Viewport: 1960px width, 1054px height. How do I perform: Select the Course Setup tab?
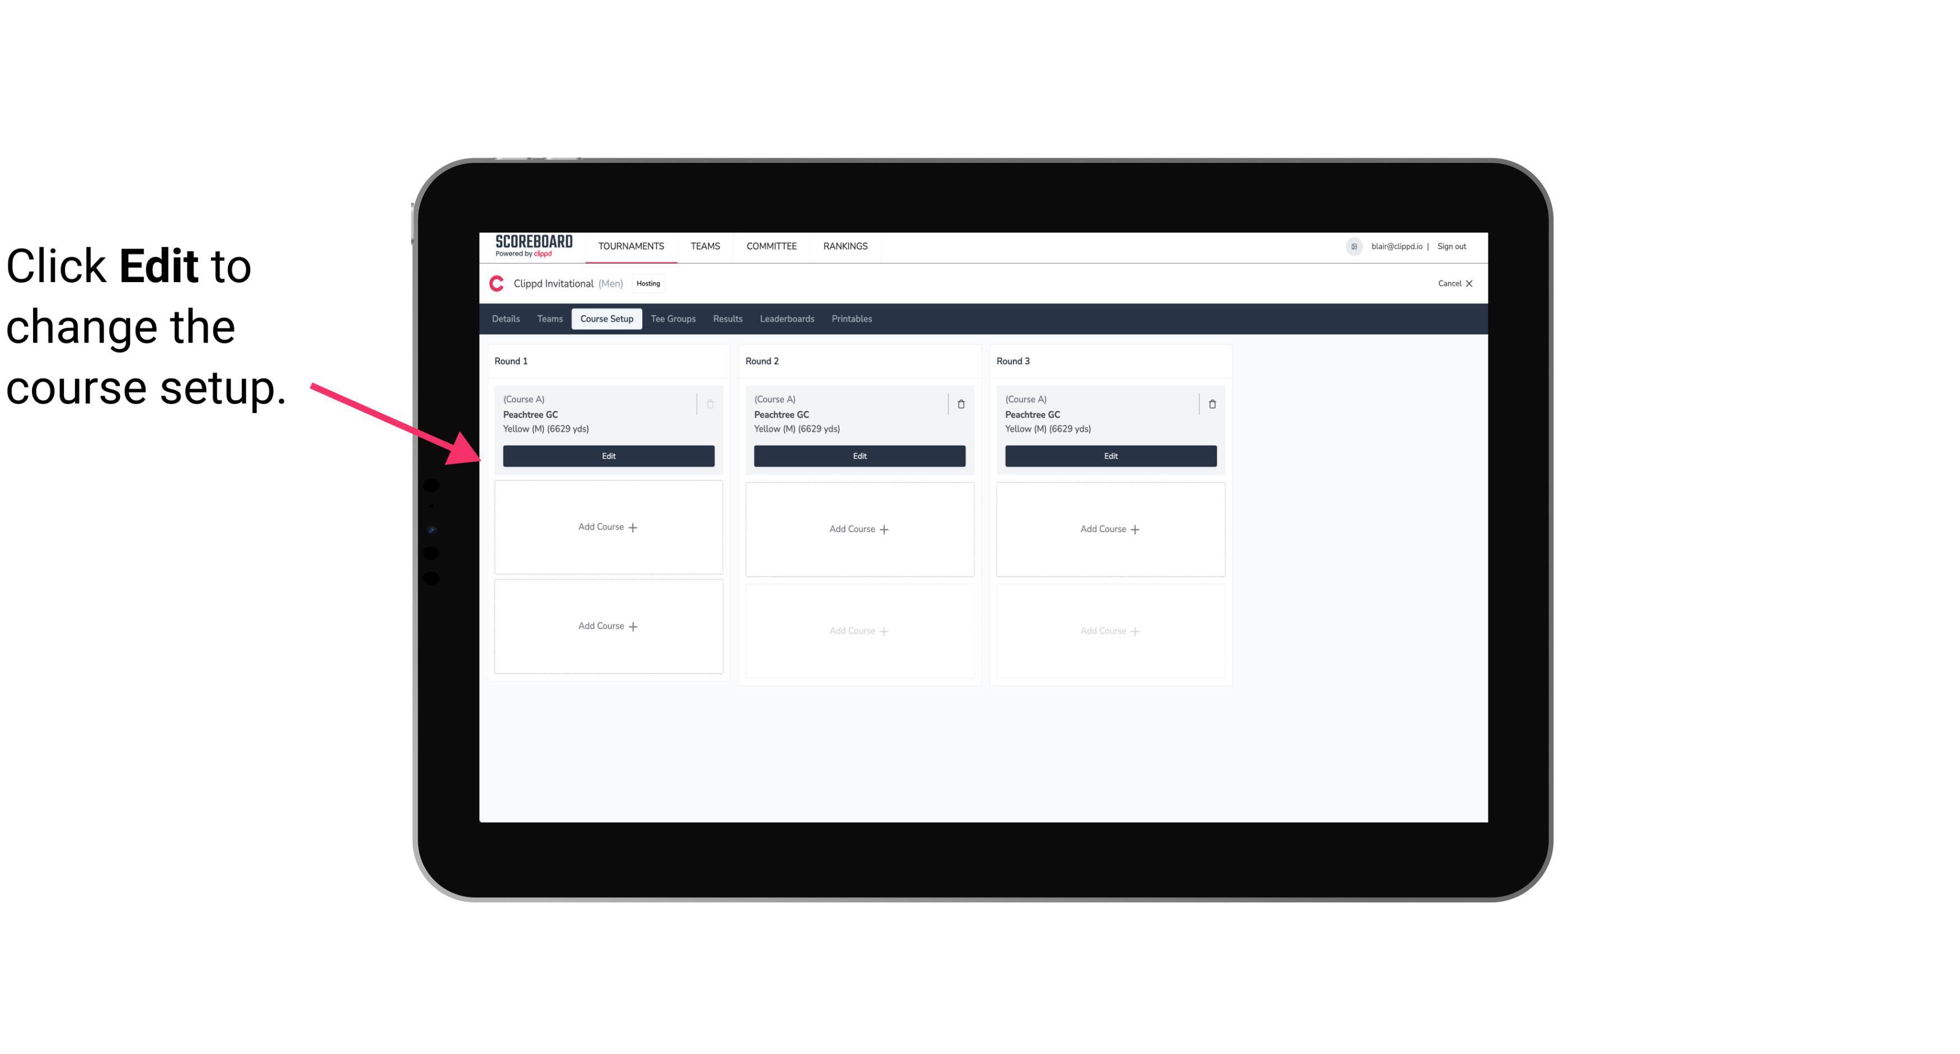tap(606, 318)
